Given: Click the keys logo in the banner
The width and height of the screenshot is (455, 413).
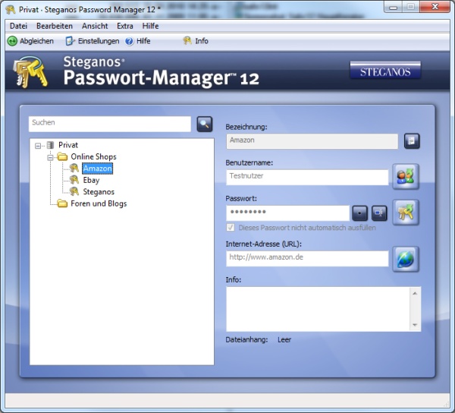Looking at the screenshot, I should (31, 72).
